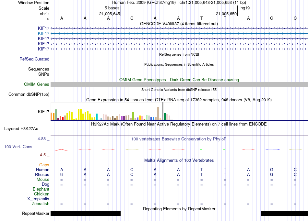Click the GTEx Gene Expression track title
Viewport: 308px width, 221px height.
179,100
